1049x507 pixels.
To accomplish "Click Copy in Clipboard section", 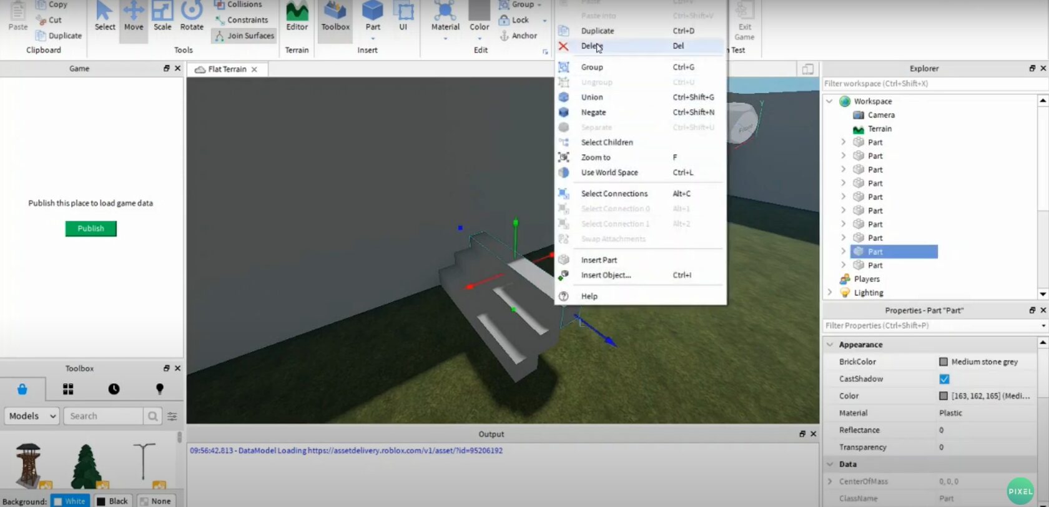I will (51, 4).
